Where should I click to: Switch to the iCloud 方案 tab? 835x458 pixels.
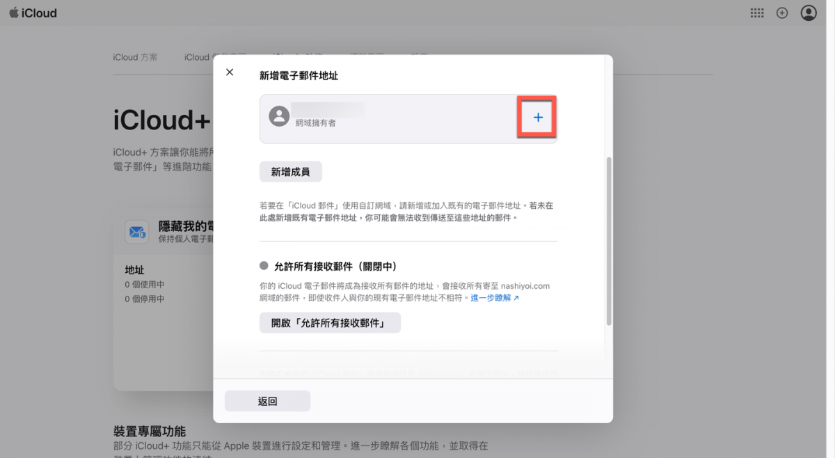136,57
